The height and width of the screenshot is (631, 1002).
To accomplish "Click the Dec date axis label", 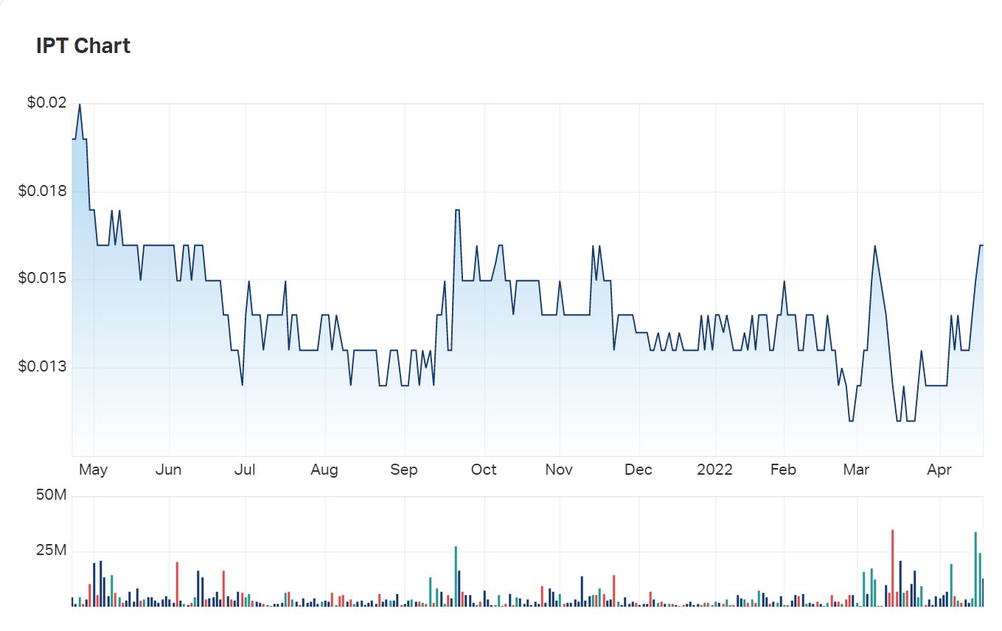I will 639,470.
